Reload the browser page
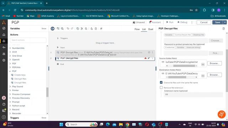 15,10
